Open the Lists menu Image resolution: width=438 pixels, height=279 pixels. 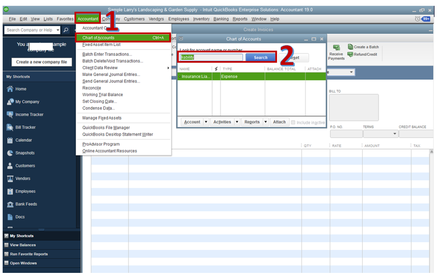click(48, 19)
